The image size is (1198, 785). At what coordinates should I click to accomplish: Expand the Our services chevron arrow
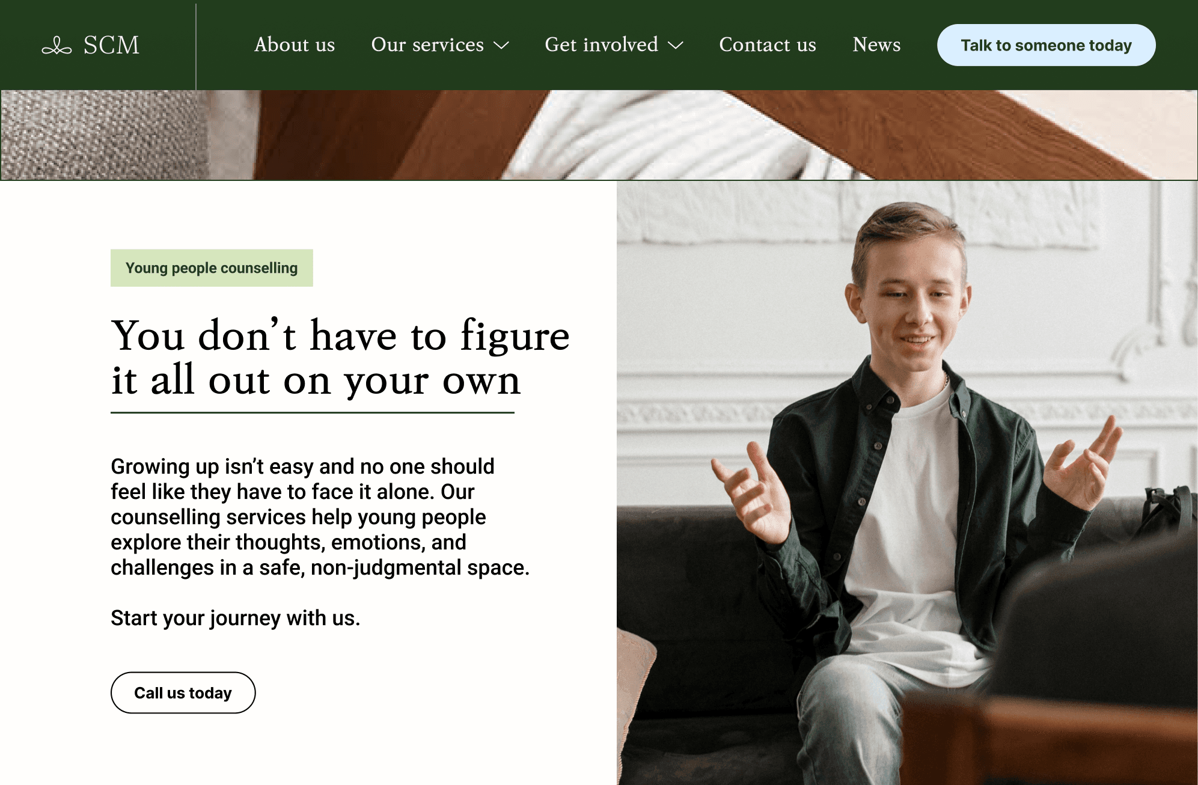501,45
